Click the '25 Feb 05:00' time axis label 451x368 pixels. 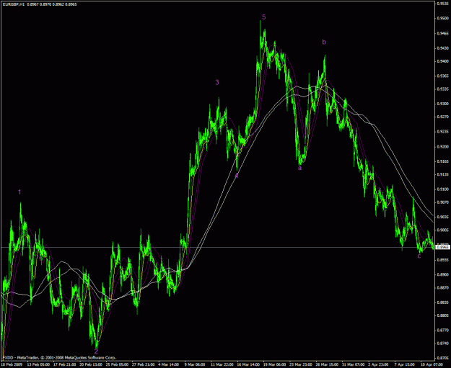click(117, 364)
